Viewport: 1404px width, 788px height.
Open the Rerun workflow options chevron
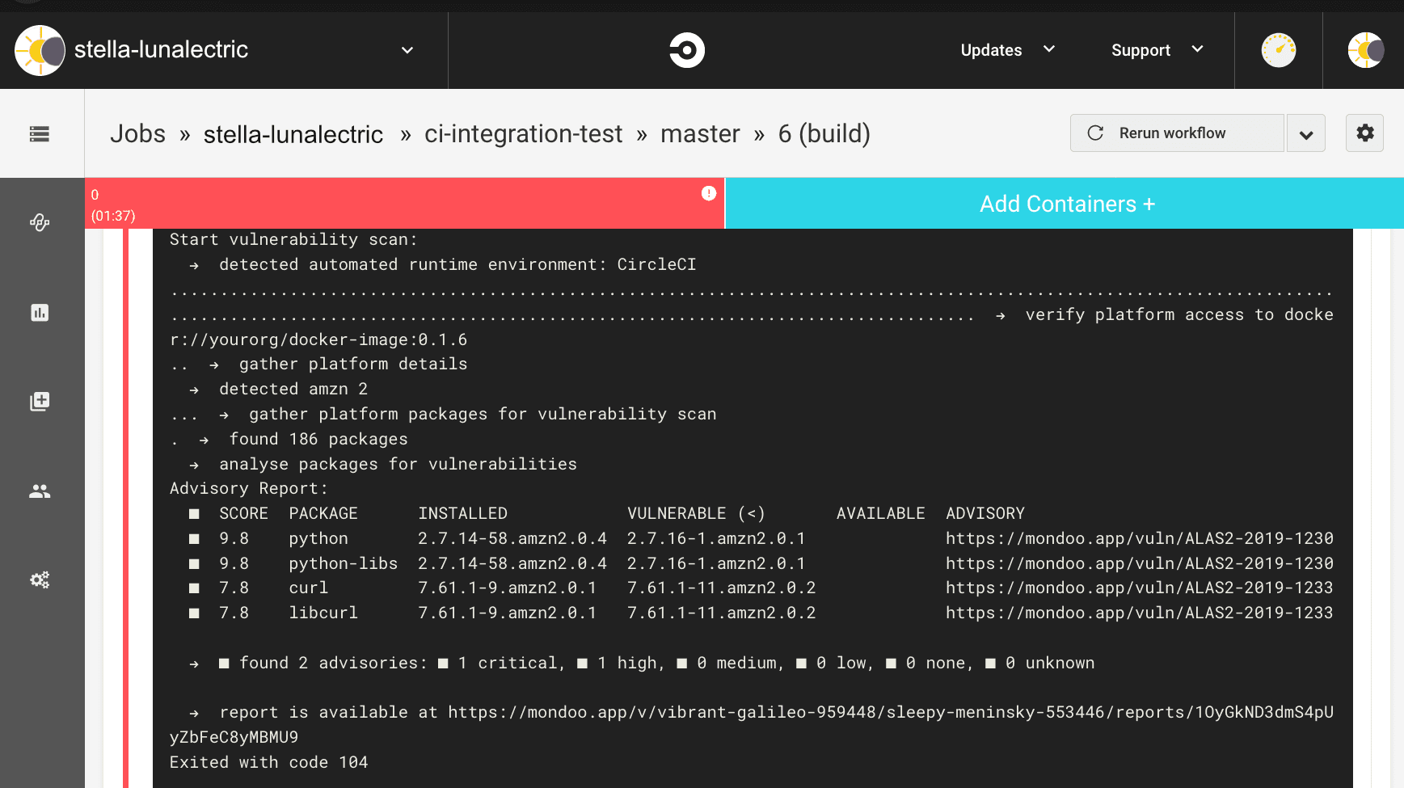point(1306,133)
